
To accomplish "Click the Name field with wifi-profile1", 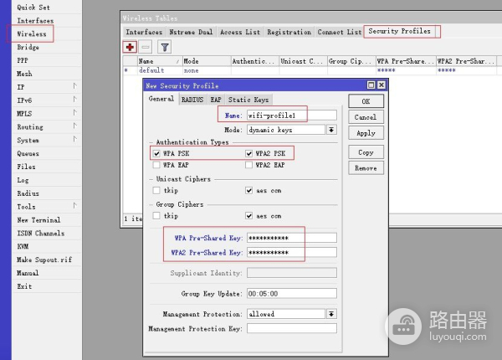I will pos(292,115).
